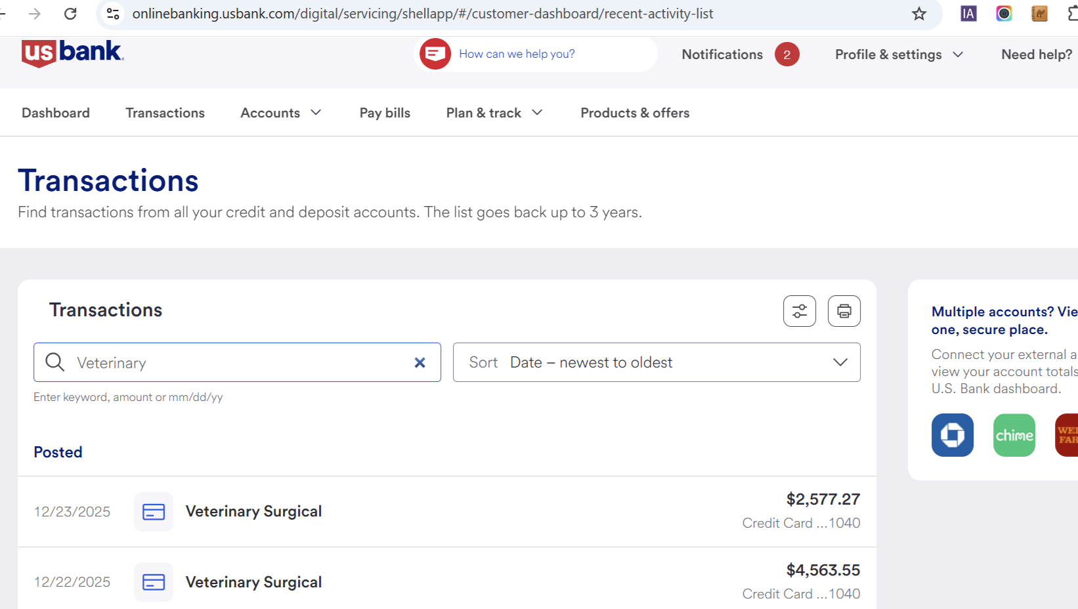Click the site information icon in address bar
The image size is (1078, 609).
click(113, 14)
